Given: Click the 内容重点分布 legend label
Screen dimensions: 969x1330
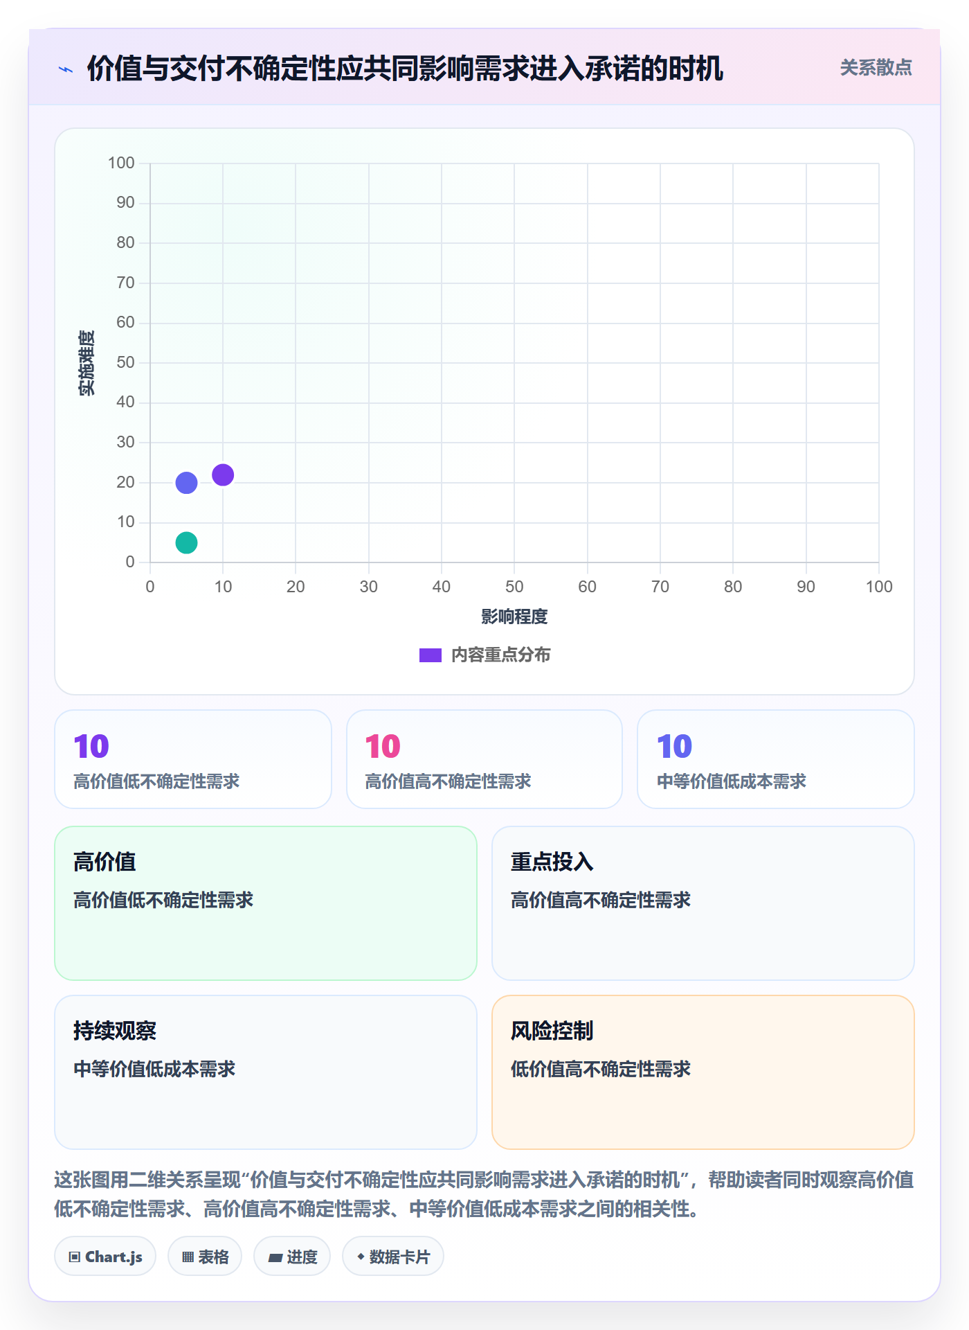Looking at the screenshot, I should click(x=500, y=655).
